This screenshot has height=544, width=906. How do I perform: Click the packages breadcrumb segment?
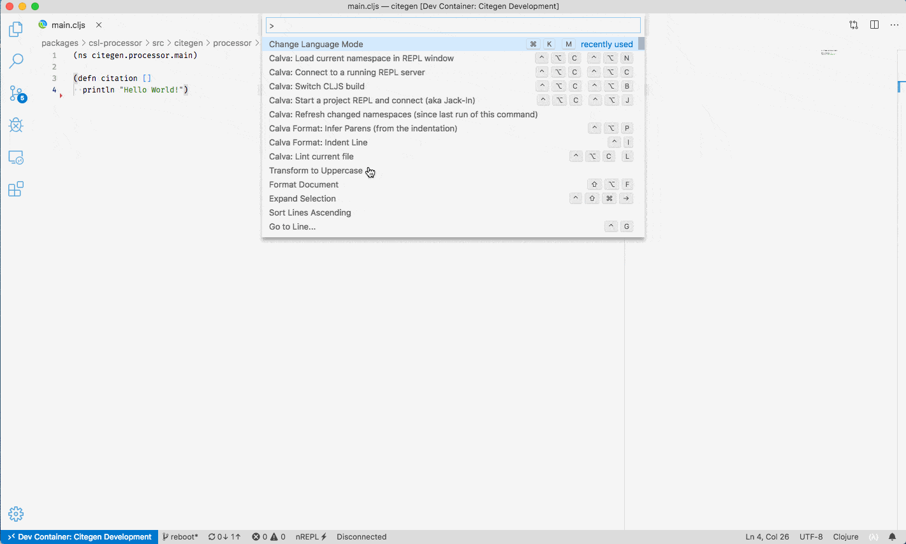[x=60, y=43]
